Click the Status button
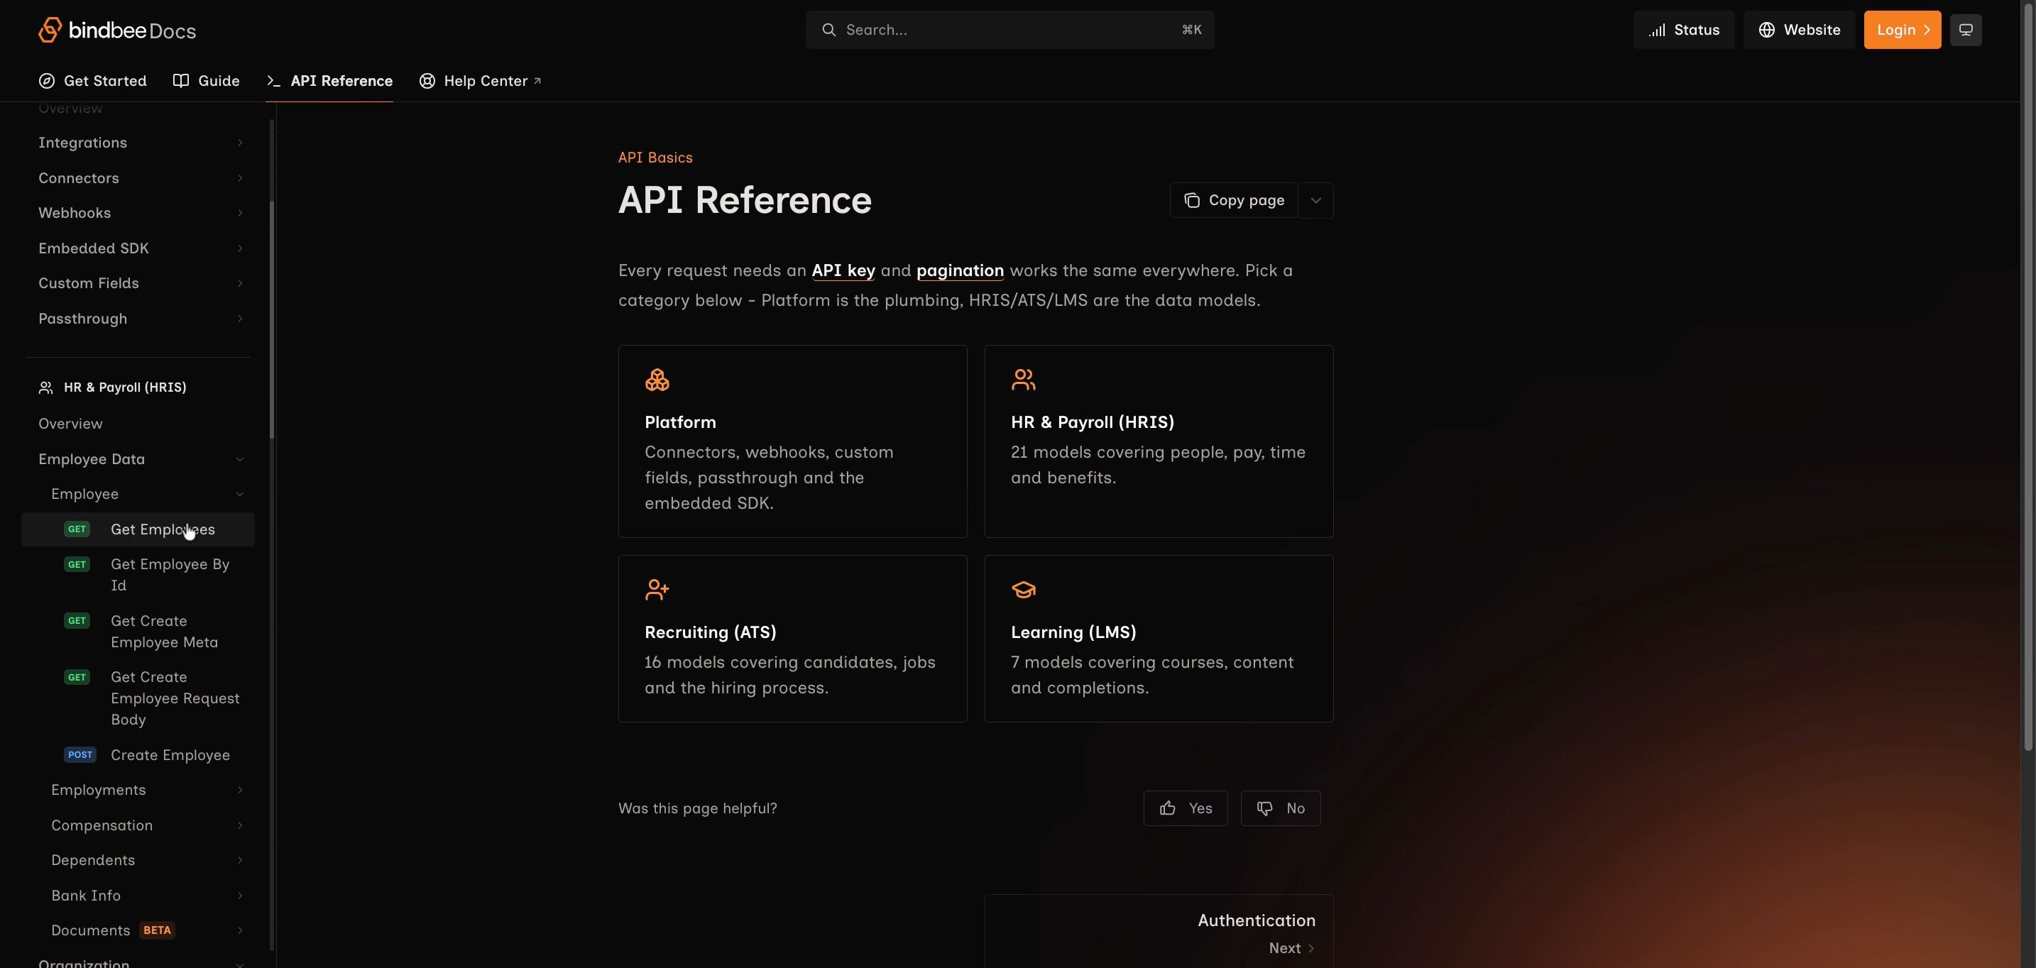The image size is (2036, 968). point(1683,30)
